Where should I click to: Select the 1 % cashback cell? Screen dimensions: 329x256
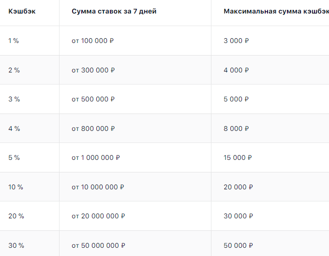click(14, 41)
